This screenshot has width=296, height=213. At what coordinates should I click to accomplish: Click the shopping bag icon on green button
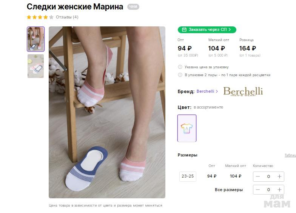pyautogui.click(x=184, y=30)
